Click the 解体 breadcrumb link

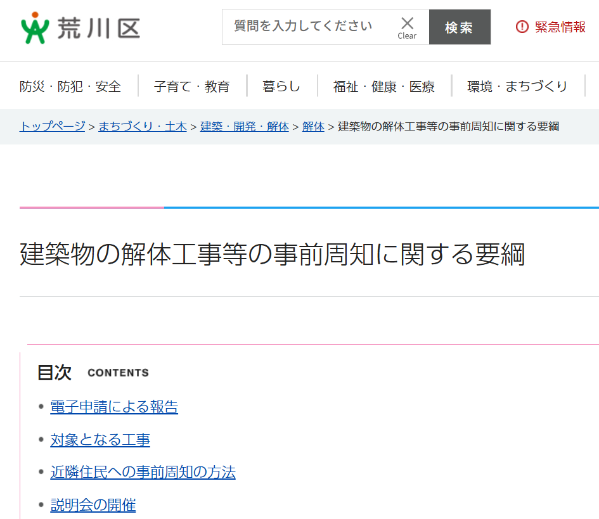click(x=313, y=126)
